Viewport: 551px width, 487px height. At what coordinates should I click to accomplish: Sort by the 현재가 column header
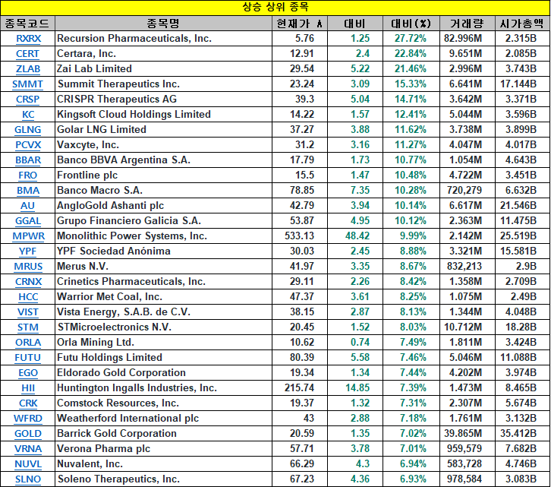click(x=300, y=24)
